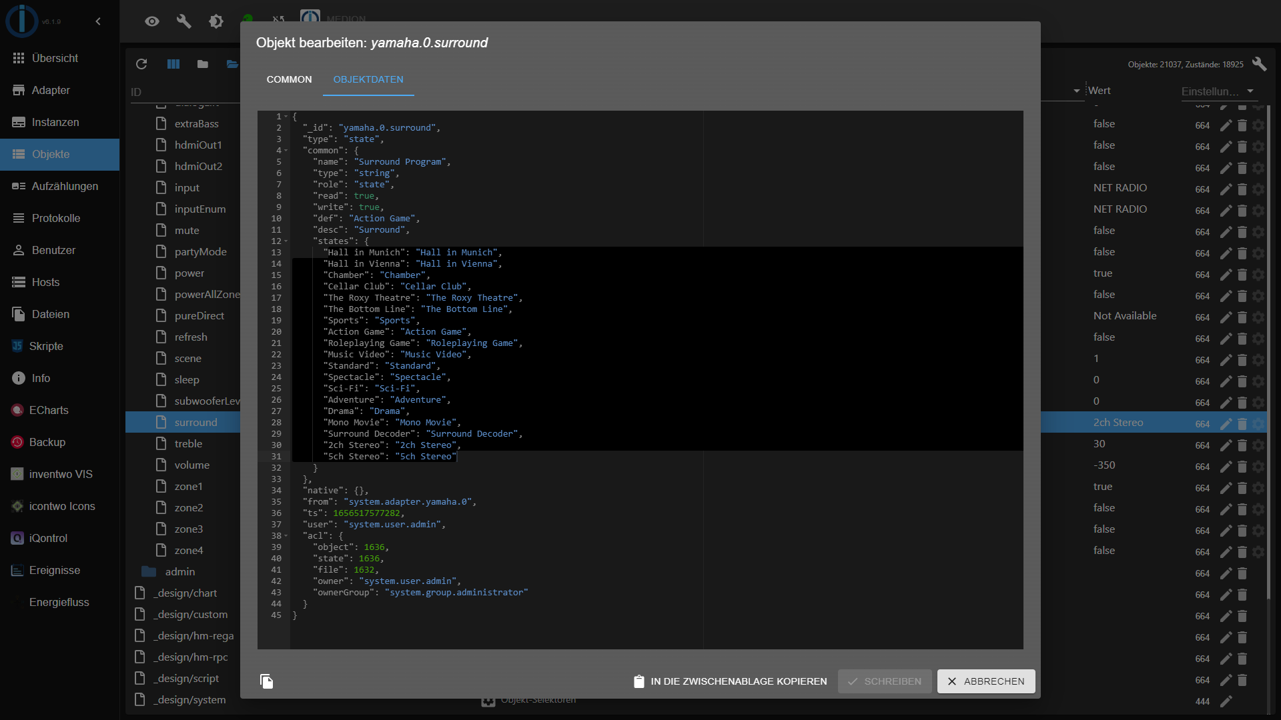The width and height of the screenshot is (1281, 720).
Task: Click the NET RADIO value of input row
Action: [x=1120, y=188]
